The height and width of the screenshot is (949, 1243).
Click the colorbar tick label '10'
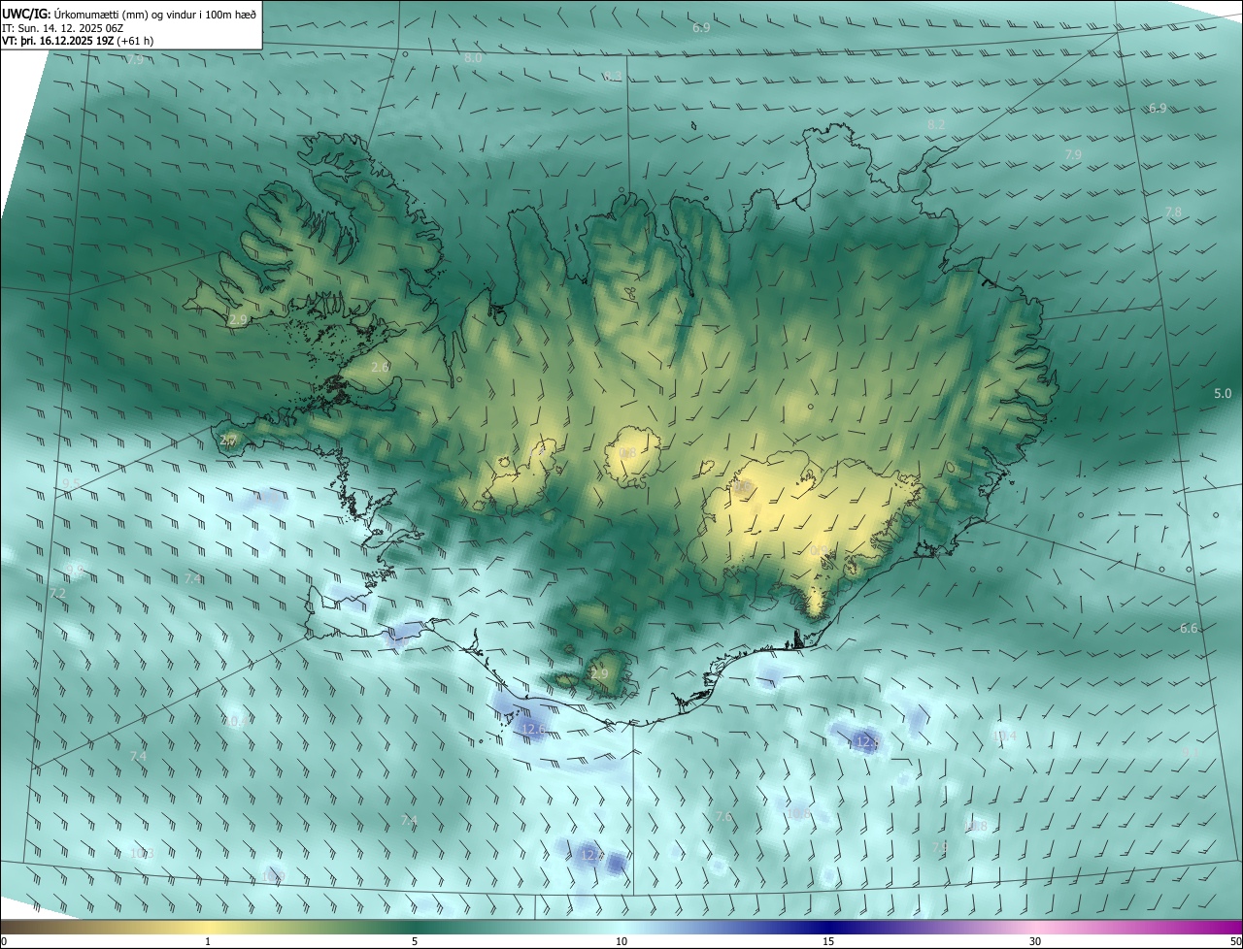tap(621, 941)
